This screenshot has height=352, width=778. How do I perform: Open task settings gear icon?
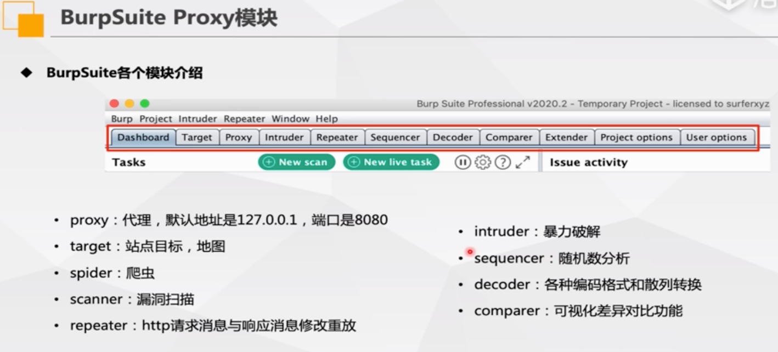pyautogui.click(x=483, y=162)
